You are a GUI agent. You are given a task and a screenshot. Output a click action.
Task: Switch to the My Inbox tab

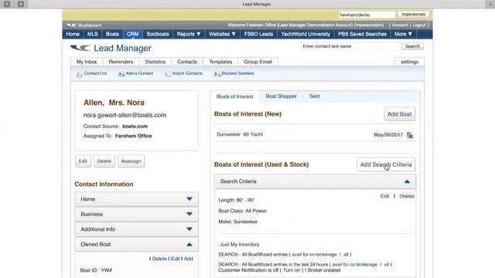pos(87,62)
